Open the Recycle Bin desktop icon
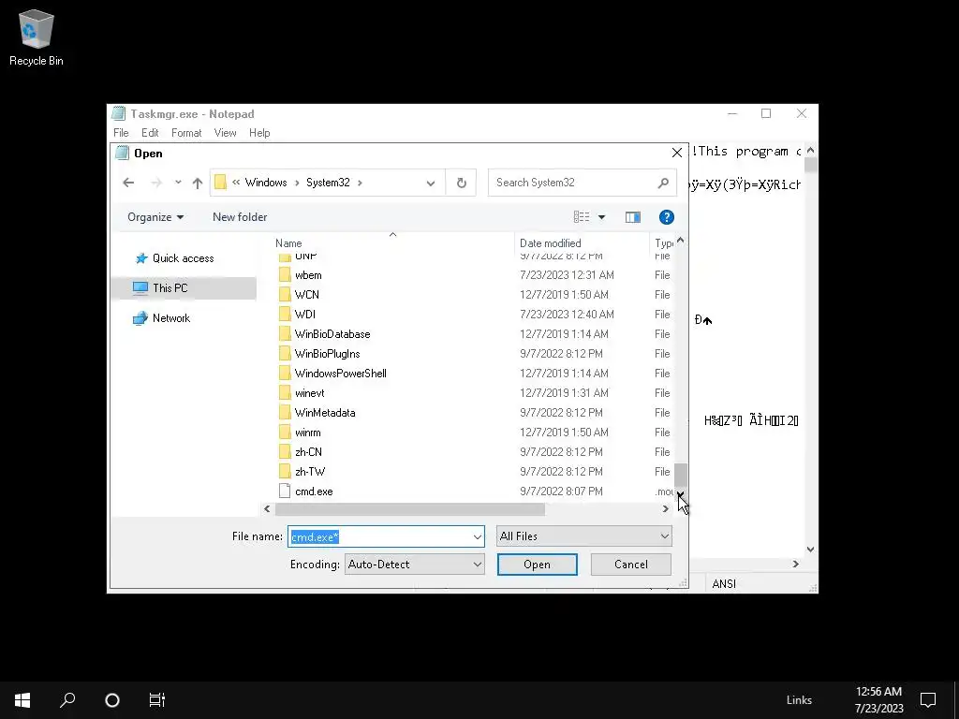This screenshot has height=719, width=959. 37,37
